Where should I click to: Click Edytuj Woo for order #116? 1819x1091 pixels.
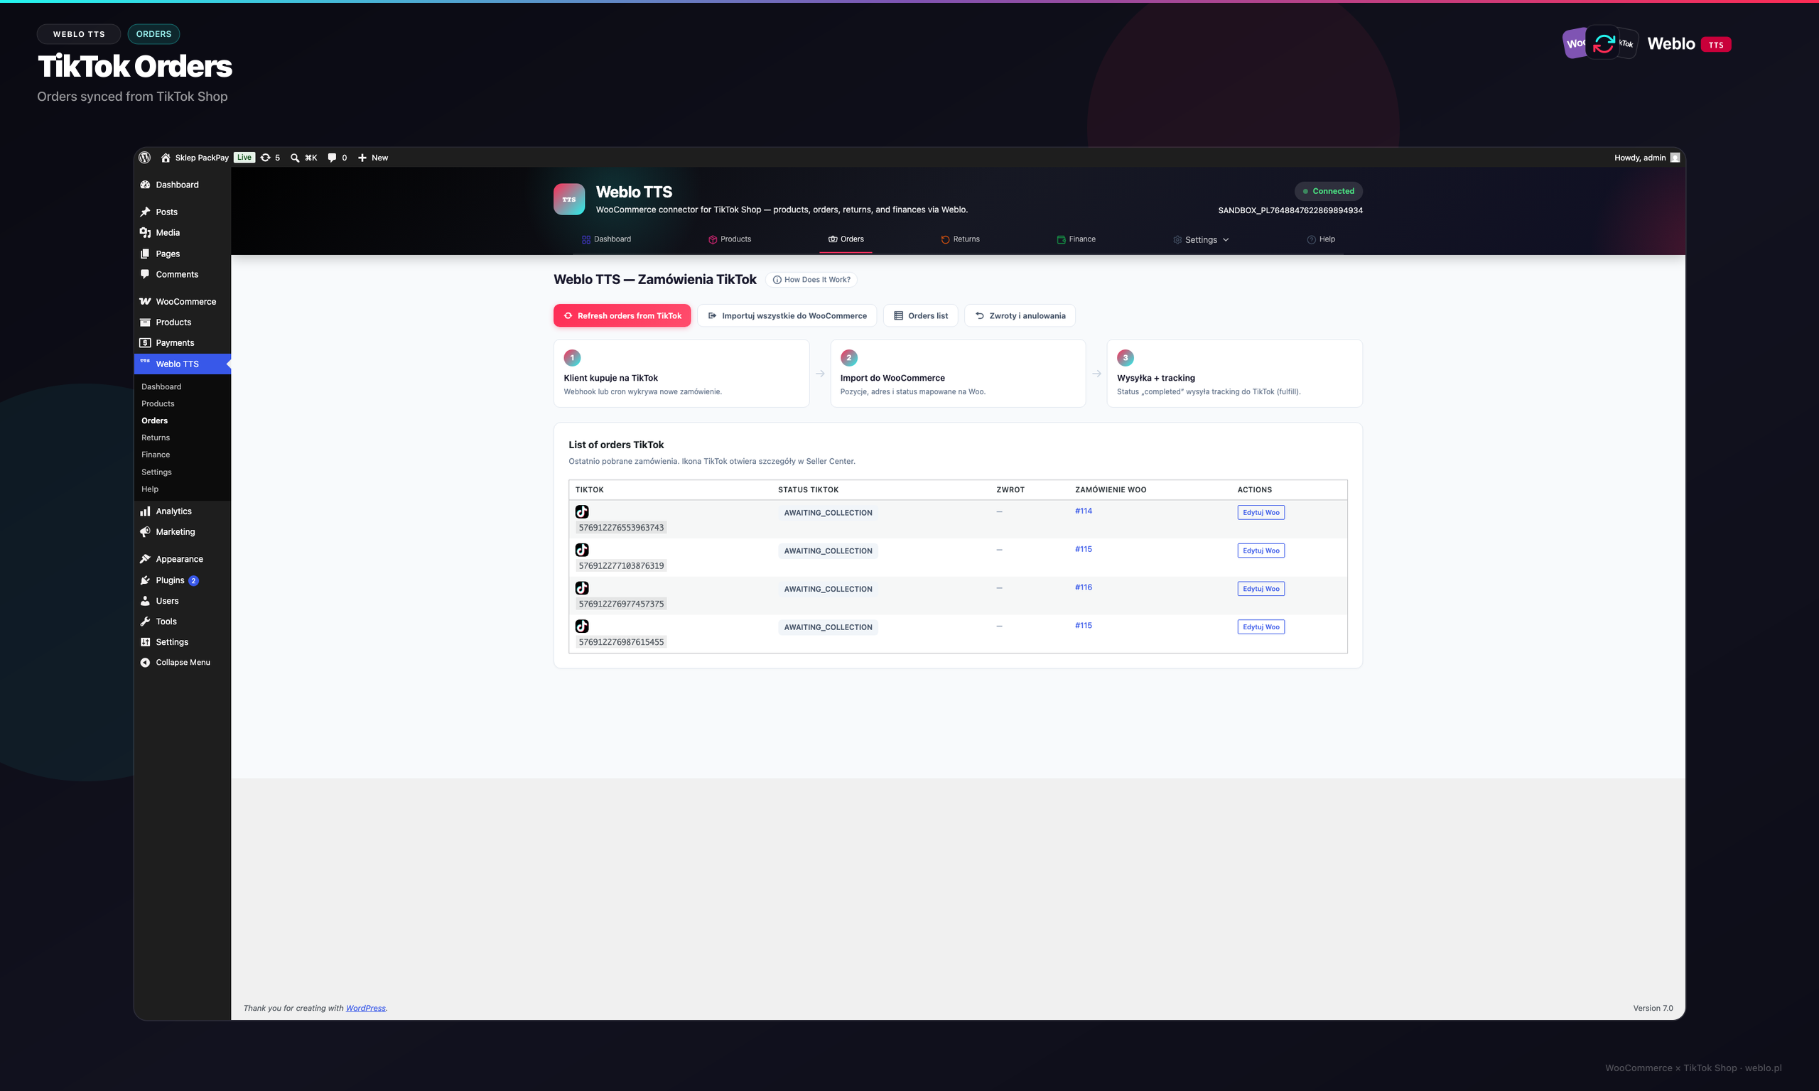[1261, 589]
